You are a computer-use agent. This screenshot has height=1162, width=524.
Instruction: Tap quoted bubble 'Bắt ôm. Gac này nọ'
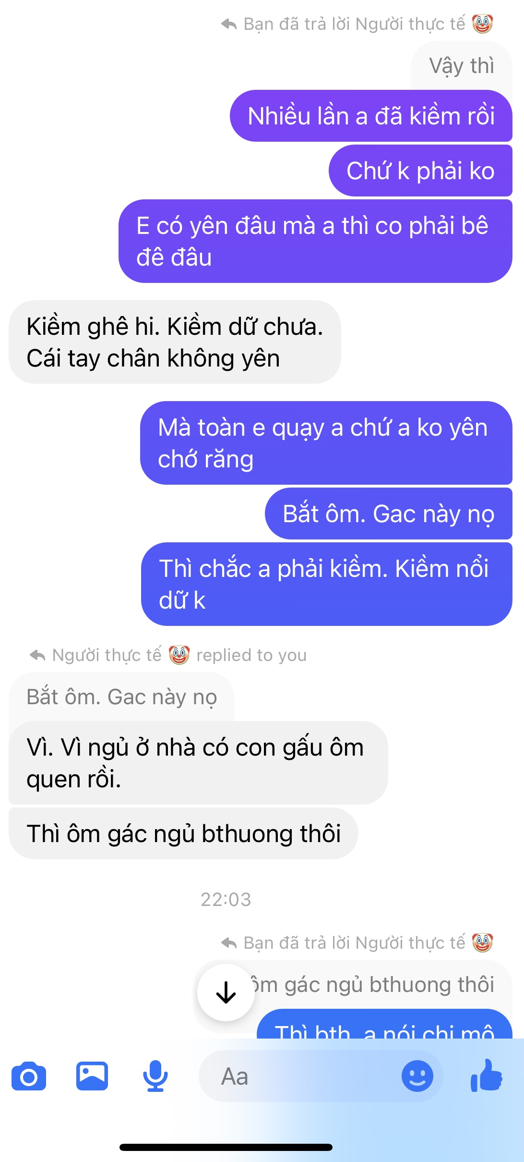pyautogui.click(x=122, y=697)
